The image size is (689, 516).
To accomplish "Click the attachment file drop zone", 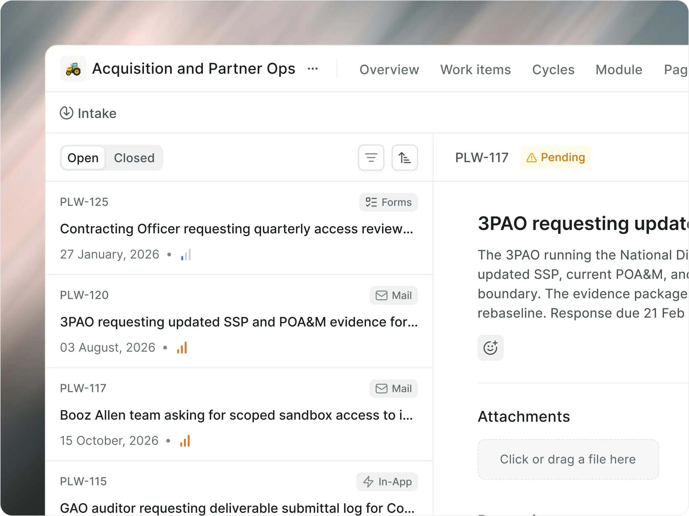I will coord(568,459).
